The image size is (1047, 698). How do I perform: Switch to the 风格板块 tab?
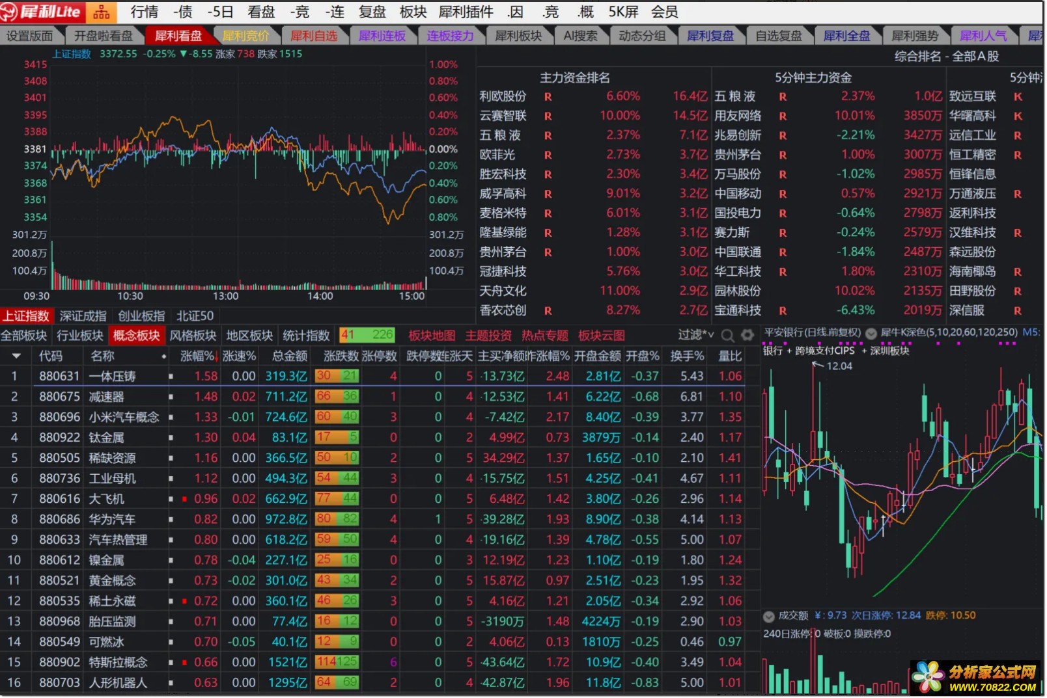point(193,336)
